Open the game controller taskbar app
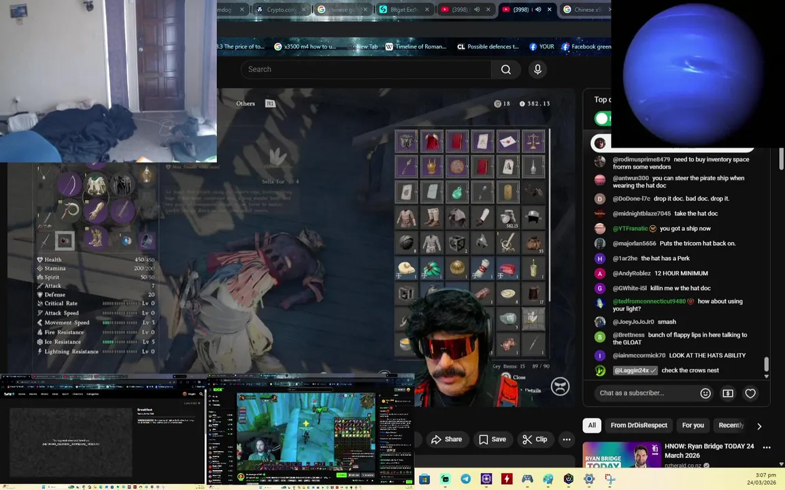This screenshot has height=490, width=785. (x=527, y=479)
